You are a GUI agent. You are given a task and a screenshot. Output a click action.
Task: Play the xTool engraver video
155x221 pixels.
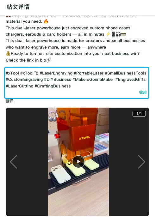point(78,162)
